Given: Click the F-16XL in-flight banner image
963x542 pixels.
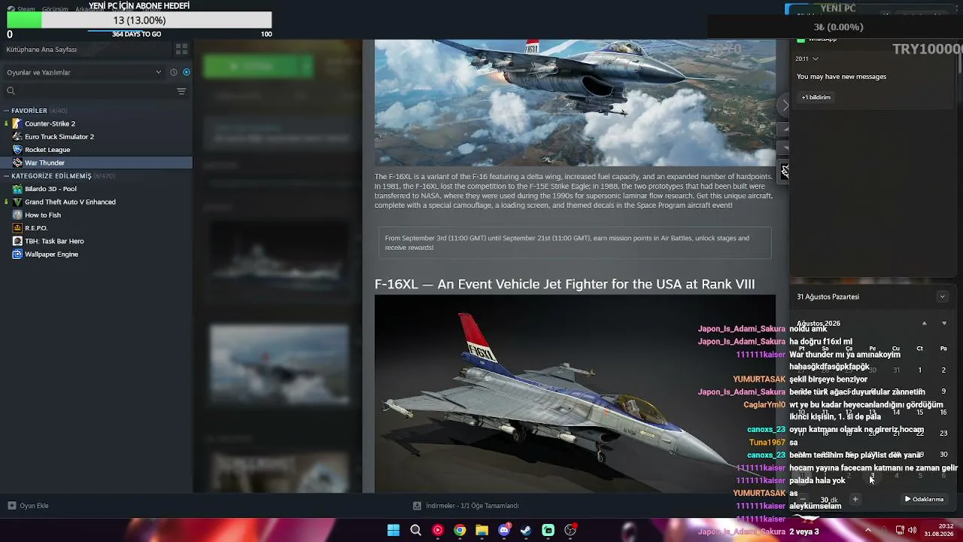Looking at the screenshot, I should 575,102.
